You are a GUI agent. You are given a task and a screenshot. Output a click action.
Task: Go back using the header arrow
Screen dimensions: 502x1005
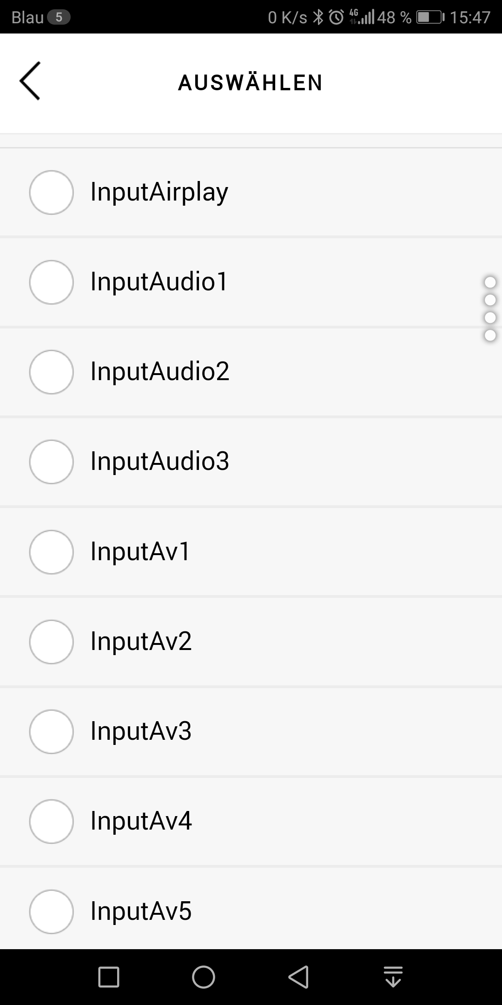30,81
